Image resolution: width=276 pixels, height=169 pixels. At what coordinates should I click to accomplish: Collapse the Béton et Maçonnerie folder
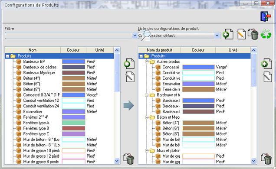(x=147, y=117)
